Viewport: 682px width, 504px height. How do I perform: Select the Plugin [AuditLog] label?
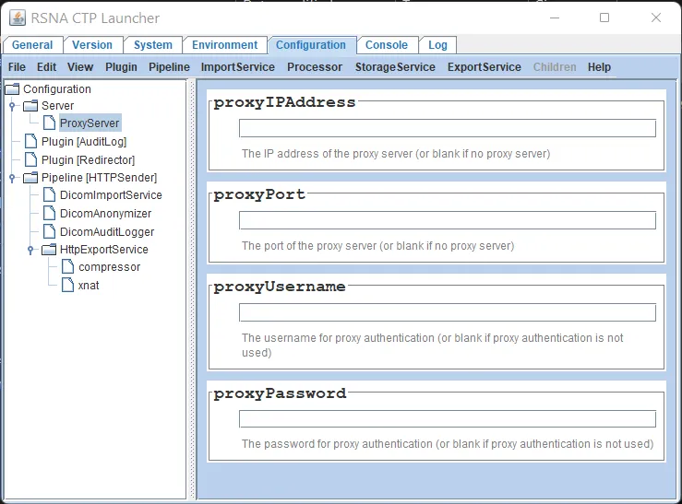84,142
